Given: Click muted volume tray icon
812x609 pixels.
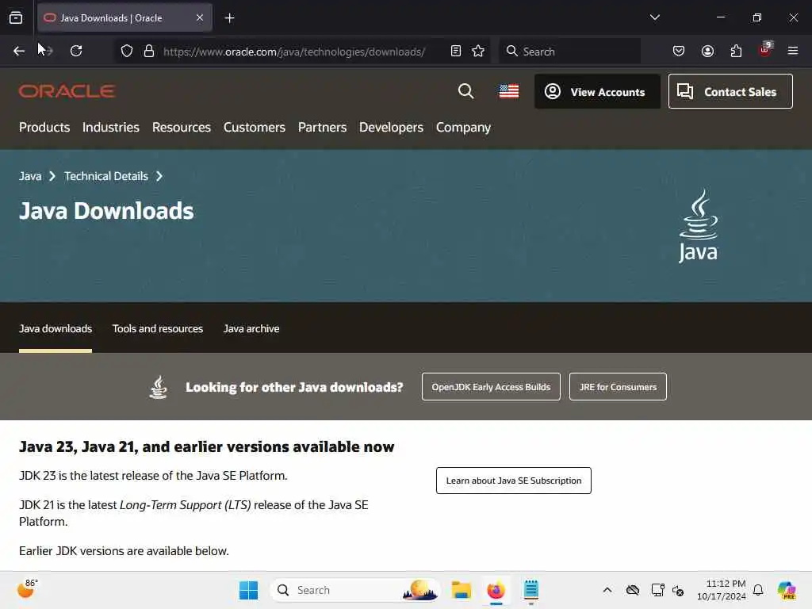Looking at the screenshot, I should [x=679, y=590].
